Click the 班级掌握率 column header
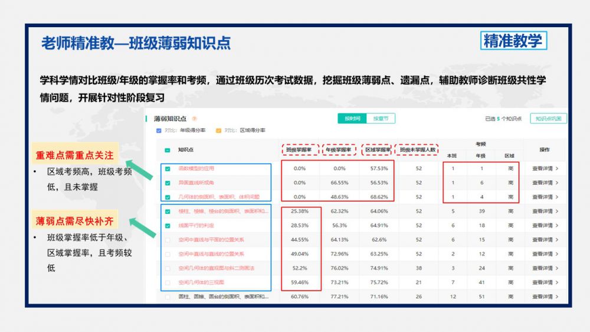 [x=300, y=150]
